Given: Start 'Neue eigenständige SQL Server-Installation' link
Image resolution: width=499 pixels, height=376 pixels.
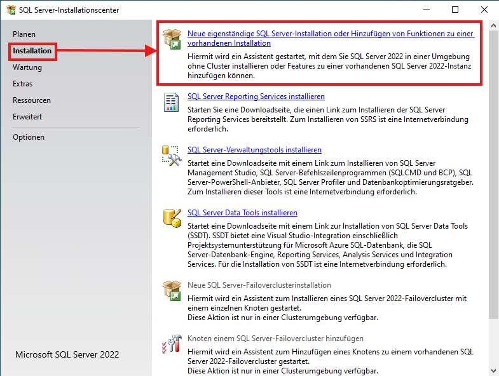Looking at the screenshot, I should (331, 38).
